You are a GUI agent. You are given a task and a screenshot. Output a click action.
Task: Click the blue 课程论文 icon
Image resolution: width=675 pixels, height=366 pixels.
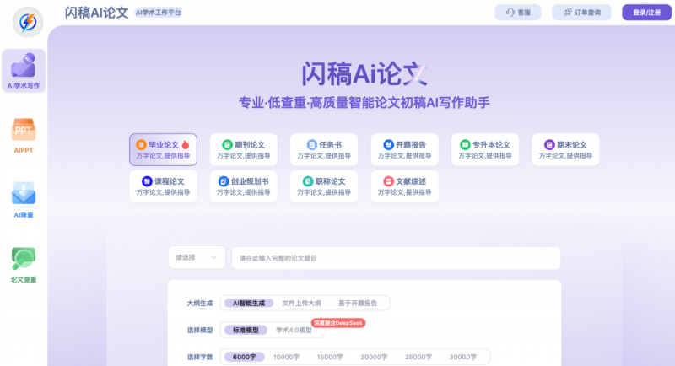pyautogui.click(x=147, y=181)
